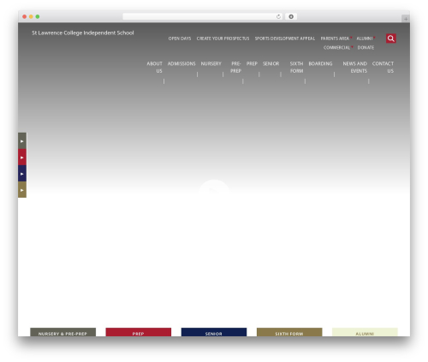This screenshot has height=362, width=428.
Task: Open News and Events menu
Action: [355, 67]
